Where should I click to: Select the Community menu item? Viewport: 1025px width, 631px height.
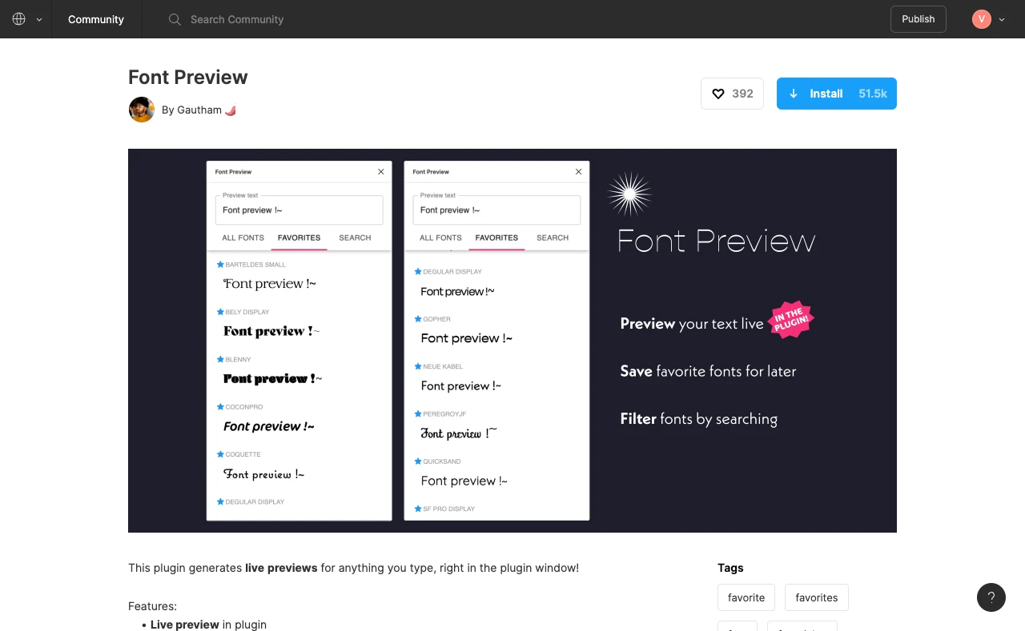click(x=96, y=19)
